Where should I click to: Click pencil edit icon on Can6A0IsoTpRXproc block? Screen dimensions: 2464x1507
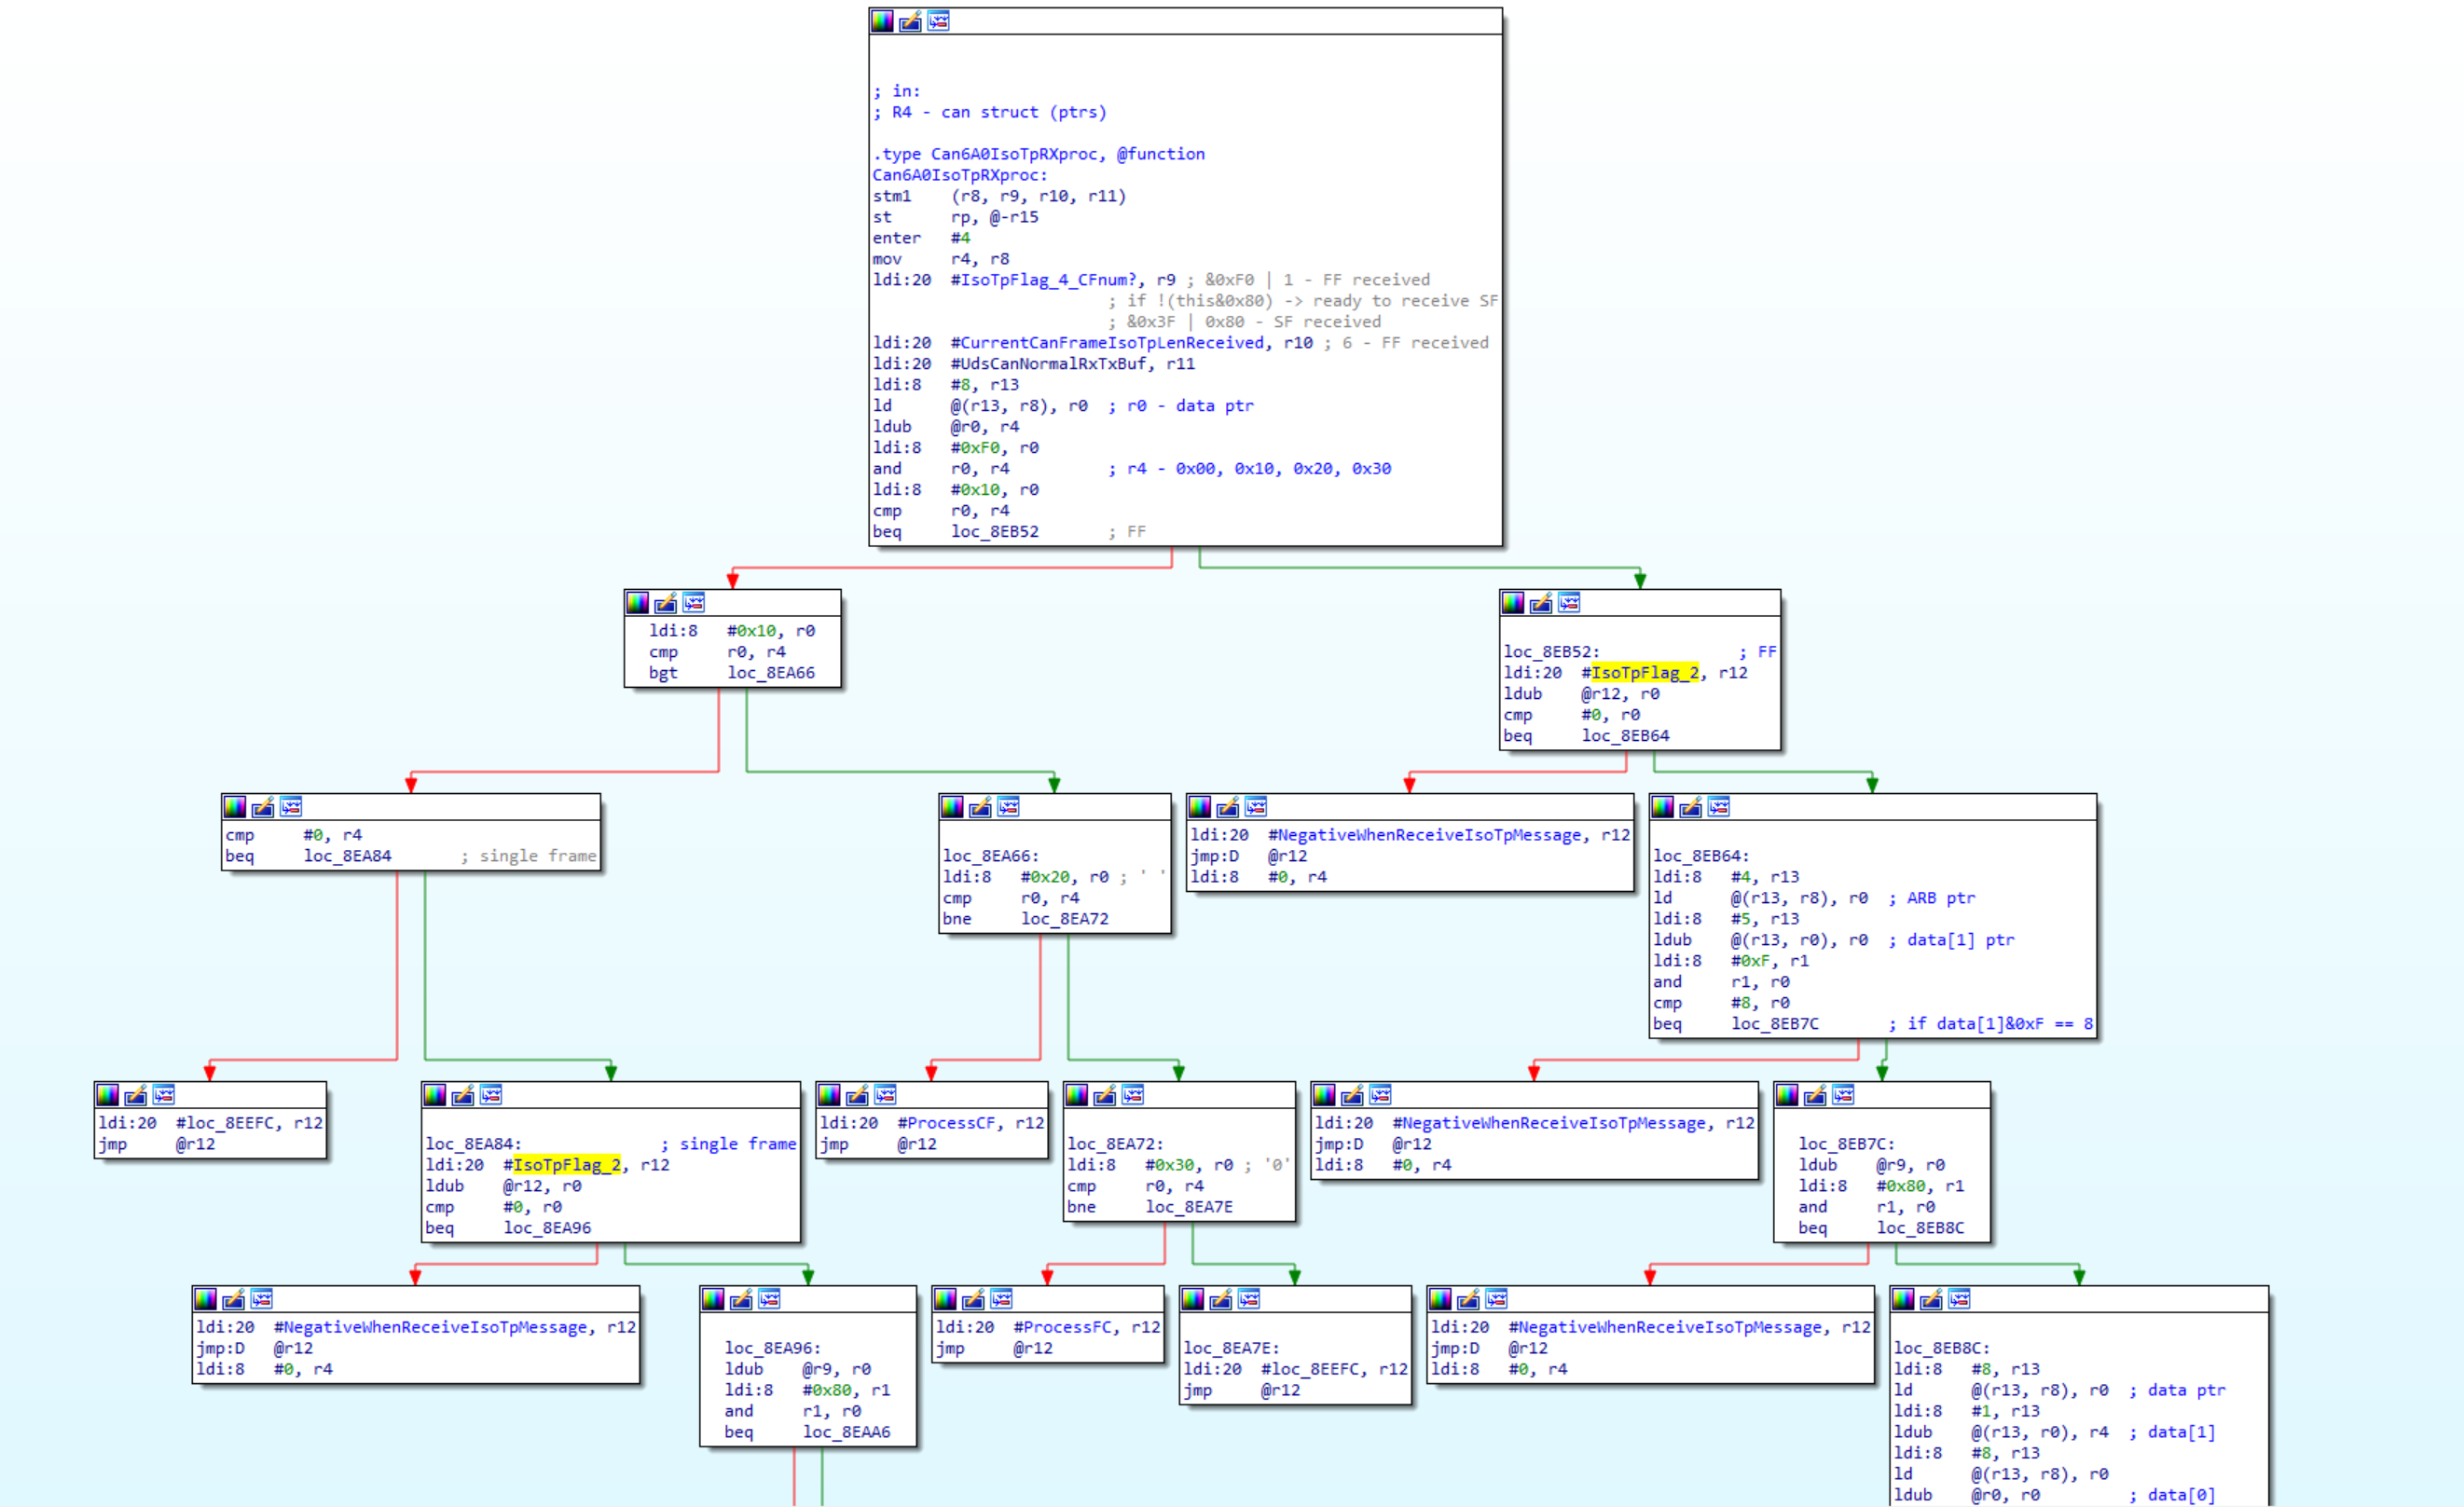(x=910, y=21)
